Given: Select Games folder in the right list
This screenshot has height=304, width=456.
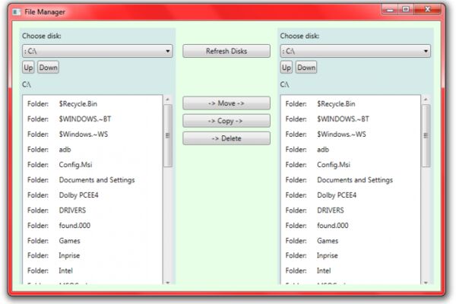Looking at the screenshot, I should 350,241.
